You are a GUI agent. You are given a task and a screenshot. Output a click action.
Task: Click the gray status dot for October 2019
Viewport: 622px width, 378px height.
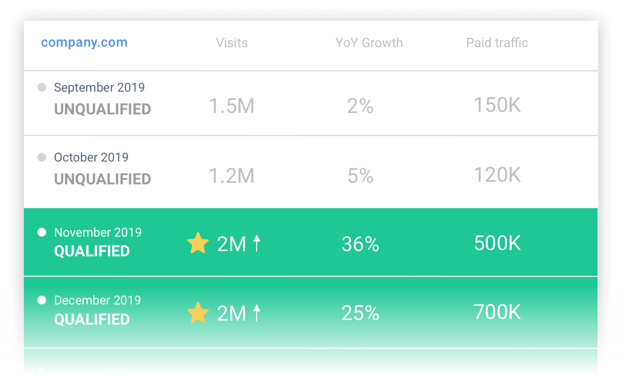click(x=41, y=157)
